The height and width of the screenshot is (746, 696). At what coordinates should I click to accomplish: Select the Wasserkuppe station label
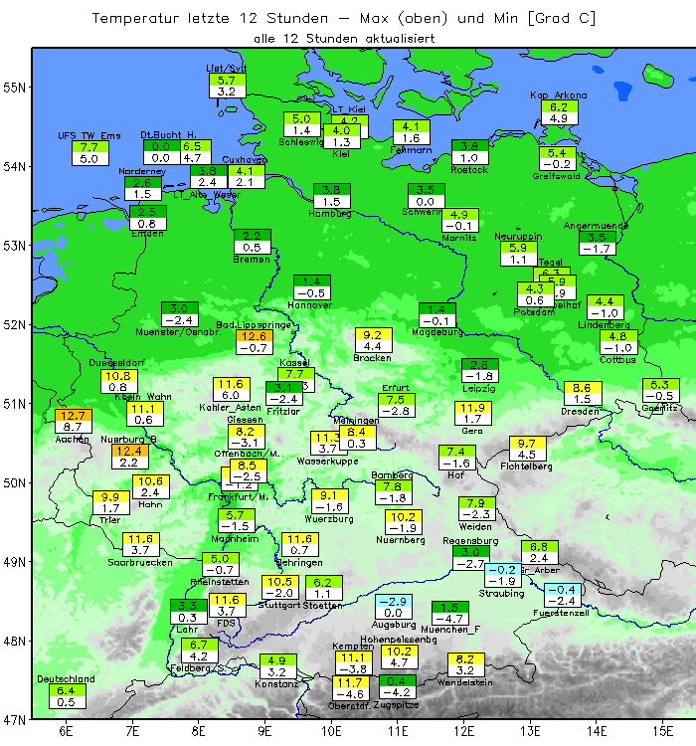tap(327, 461)
